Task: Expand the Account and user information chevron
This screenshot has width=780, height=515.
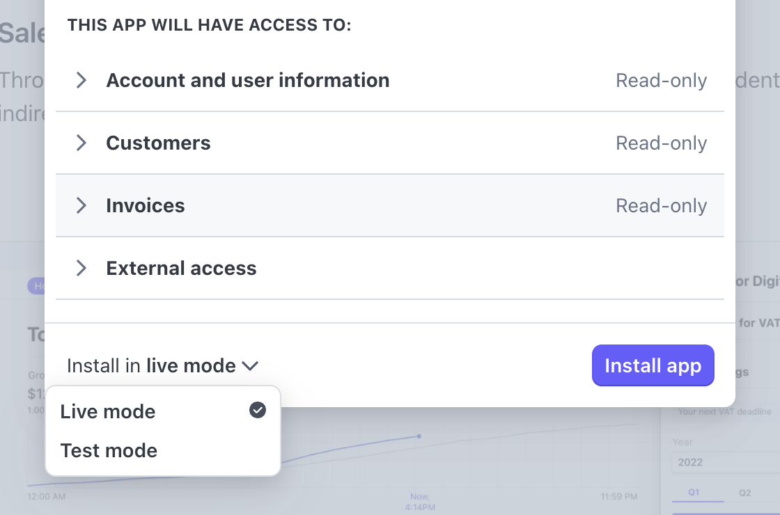Action: pyautogui.click(x=81, y=80)
